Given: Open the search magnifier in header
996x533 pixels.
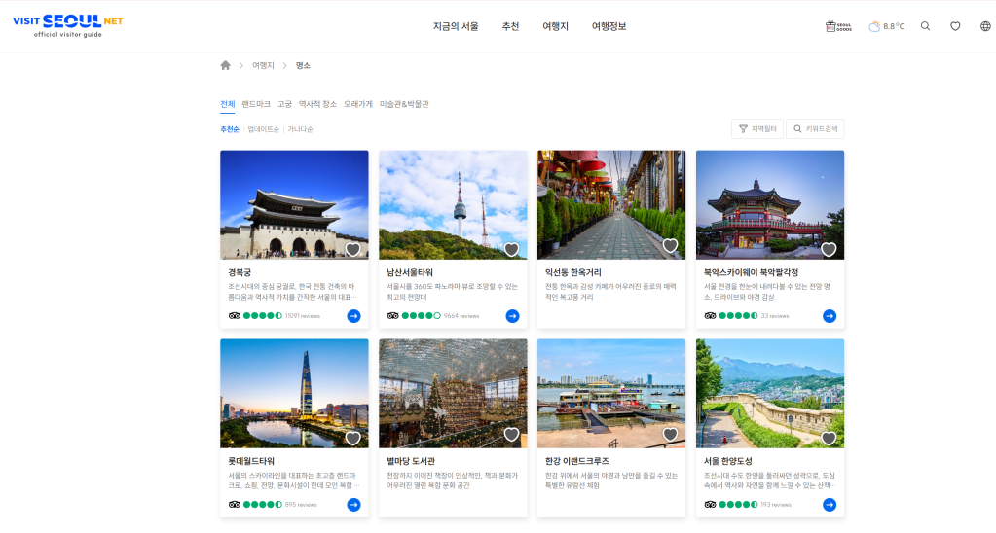Looking at the screenshot, I should click(x=925, y=26).
